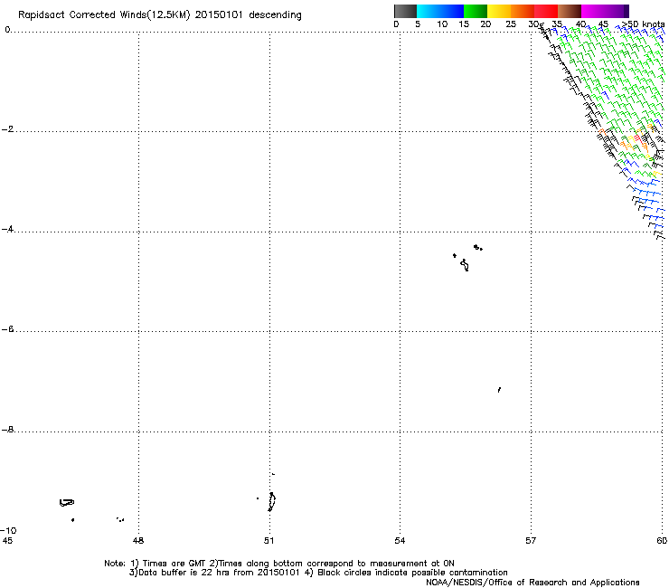
Task: Click the largest island outline near 55.5E, 4.7S
Action: coord(465,265)
